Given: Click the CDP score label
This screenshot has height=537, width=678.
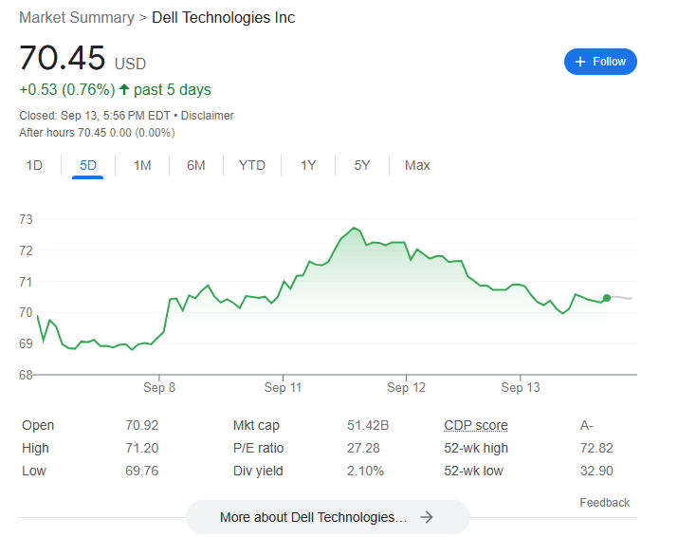Looking at the screenshot, I should tap(476, 425).
